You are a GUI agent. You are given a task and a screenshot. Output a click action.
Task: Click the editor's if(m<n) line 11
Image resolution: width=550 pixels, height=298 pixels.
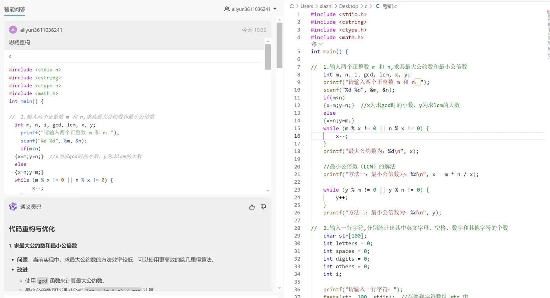(x=334, y=98)
